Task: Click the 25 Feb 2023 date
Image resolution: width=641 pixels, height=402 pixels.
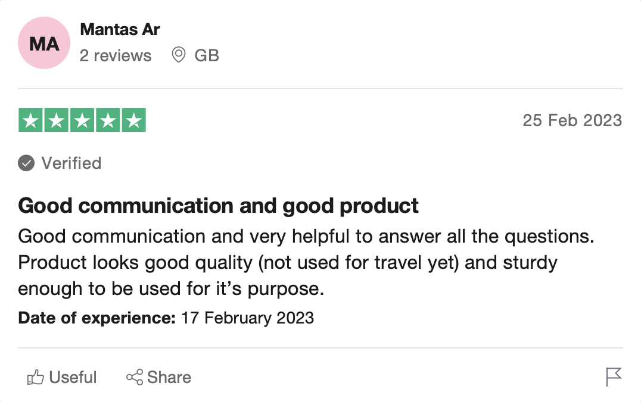Action: pos(572,120)
